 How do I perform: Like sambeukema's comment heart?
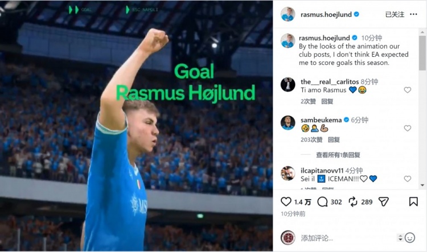408,128
